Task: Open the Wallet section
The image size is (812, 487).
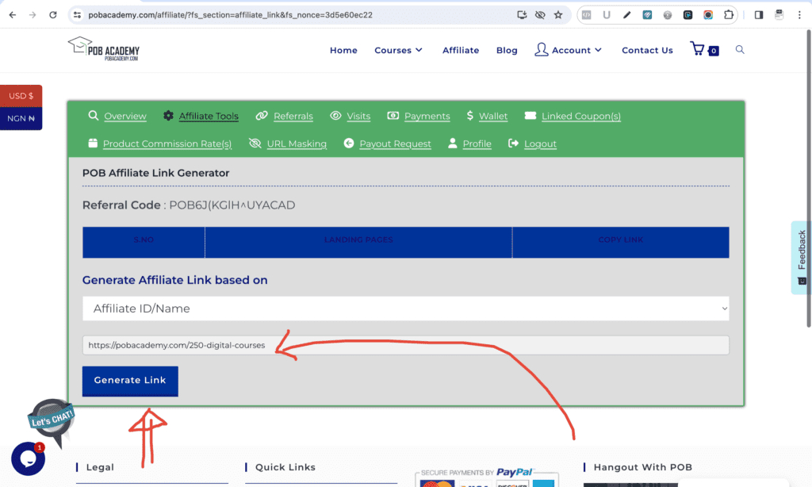Action: pos(493,116)
